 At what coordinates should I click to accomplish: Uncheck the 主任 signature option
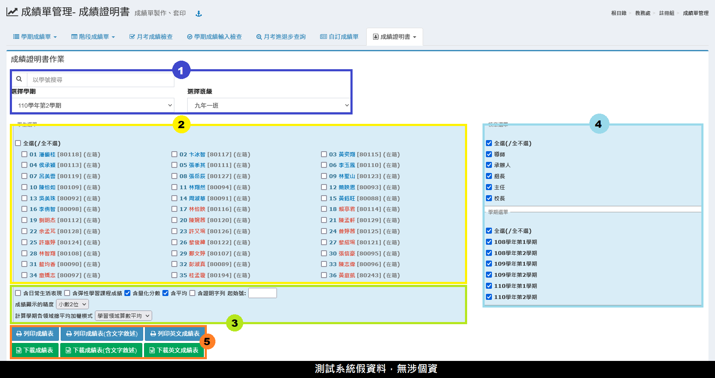(x=489, y=187)
